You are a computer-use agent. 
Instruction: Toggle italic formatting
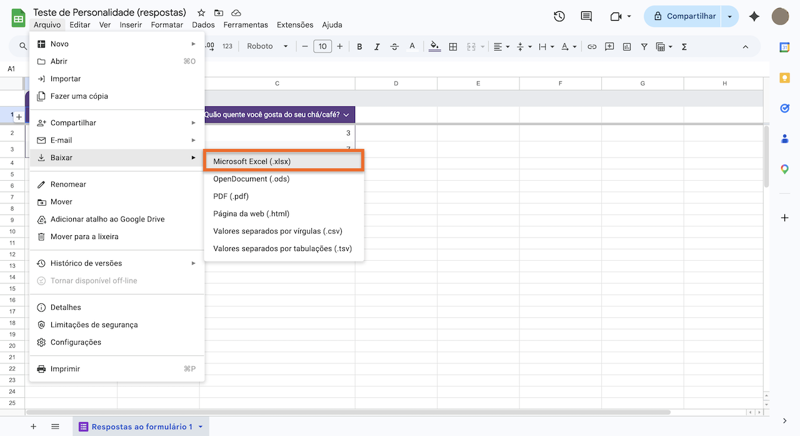point(377,46)
